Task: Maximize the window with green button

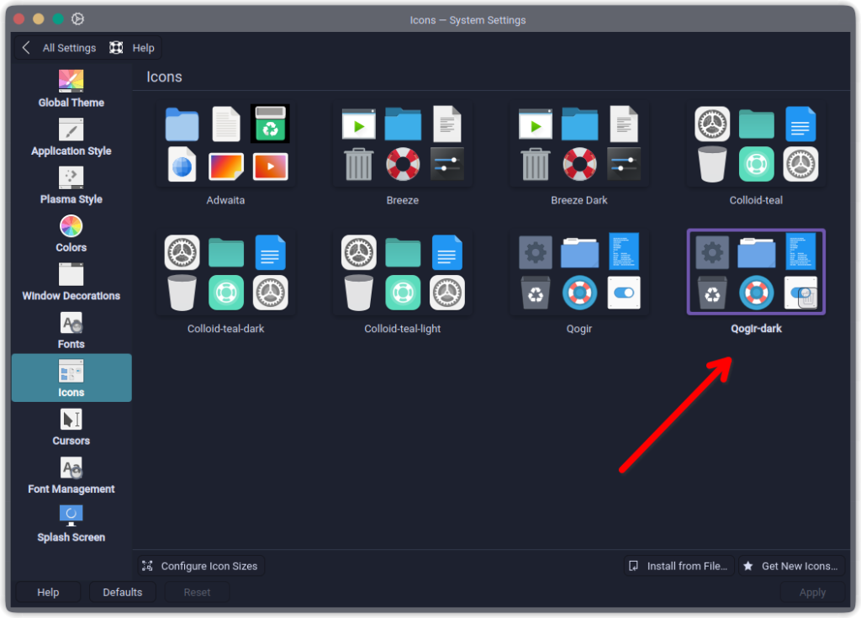Action: coord(58,18)
